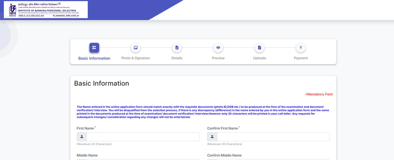Click the Basic Information form heading
Image resolution: width=394 pixels, height=160 pixels.
(x=102, y=83)
